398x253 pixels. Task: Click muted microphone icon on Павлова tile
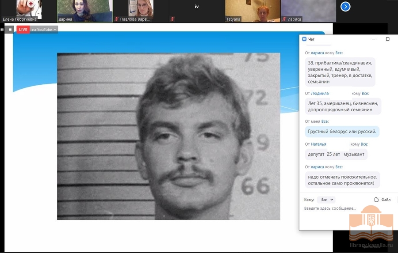(x=116, y=19)
